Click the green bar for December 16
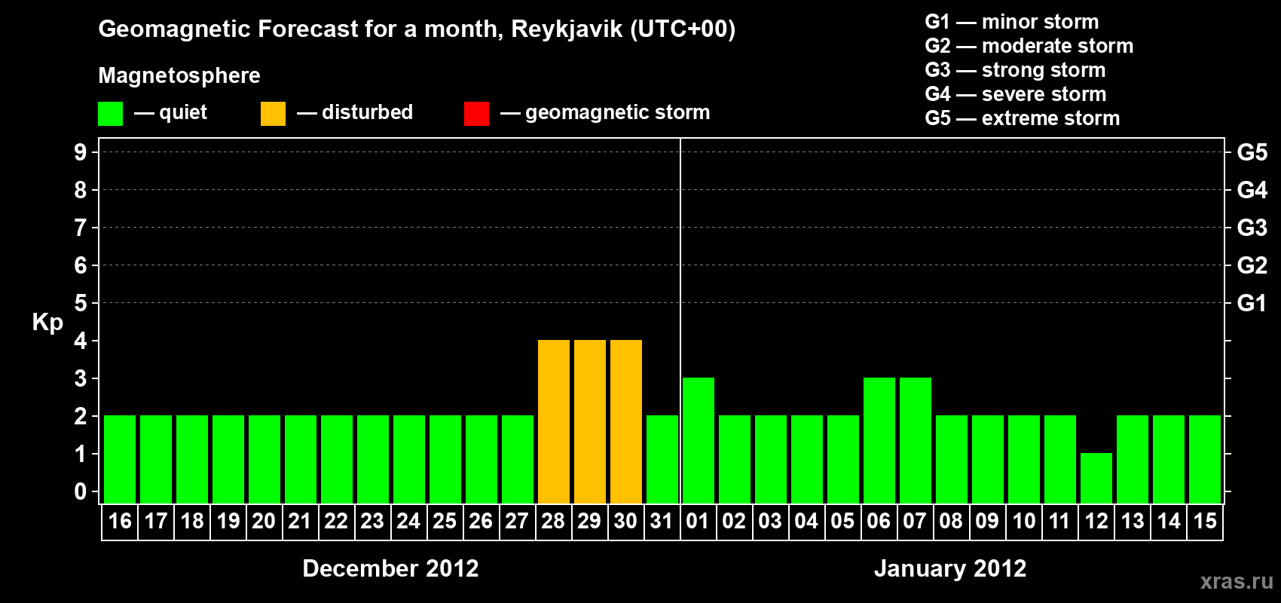Image resolution: width=1281 pixels, height=603 pixels. tap(120, 459)
